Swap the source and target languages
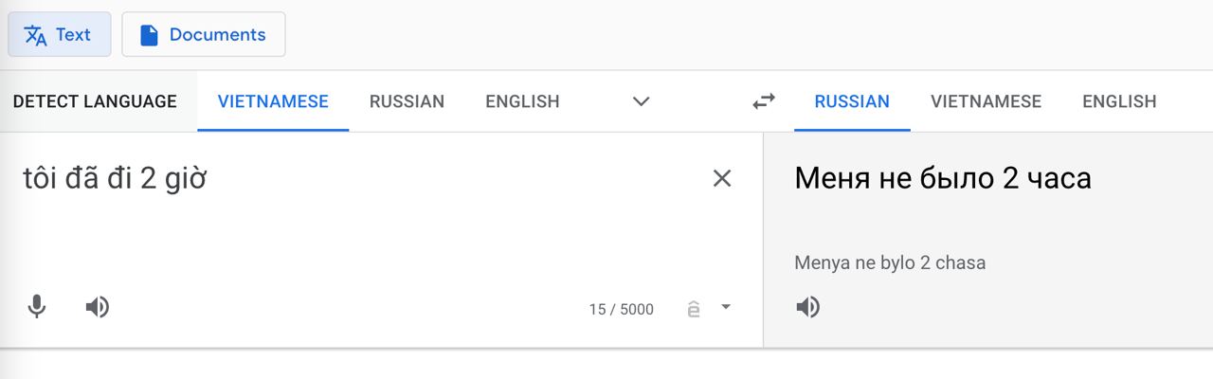Viewport: 1213px width, 379px height. click(764, 101)
